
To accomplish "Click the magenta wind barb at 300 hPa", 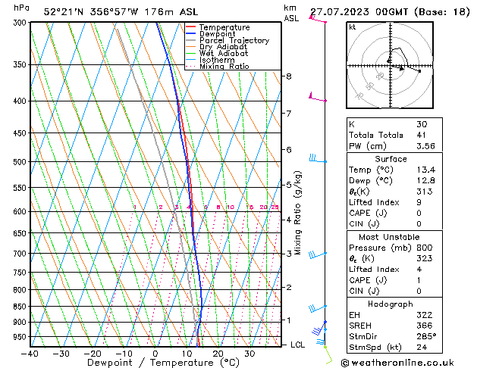I will [318, 20].
